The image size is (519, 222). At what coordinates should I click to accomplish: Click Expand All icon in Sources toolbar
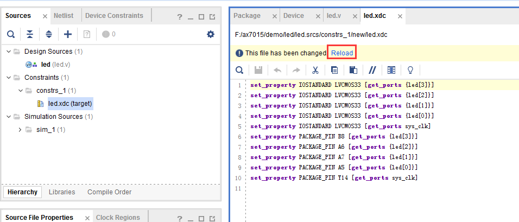(x=49, y=34)
